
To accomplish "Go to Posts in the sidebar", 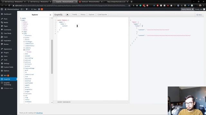I will (x=5, y=19).
